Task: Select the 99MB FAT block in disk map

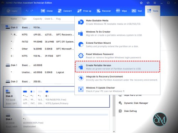Action: tap(33, 97)
